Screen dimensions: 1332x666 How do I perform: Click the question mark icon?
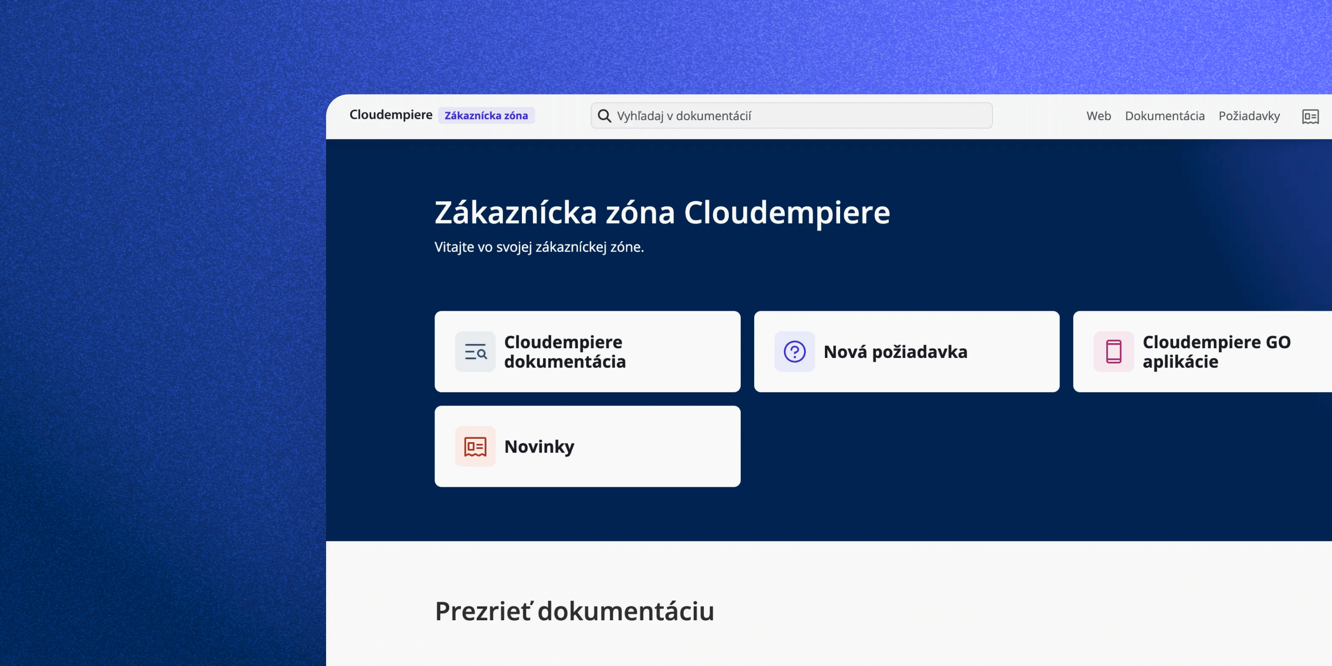click(794, 351)
